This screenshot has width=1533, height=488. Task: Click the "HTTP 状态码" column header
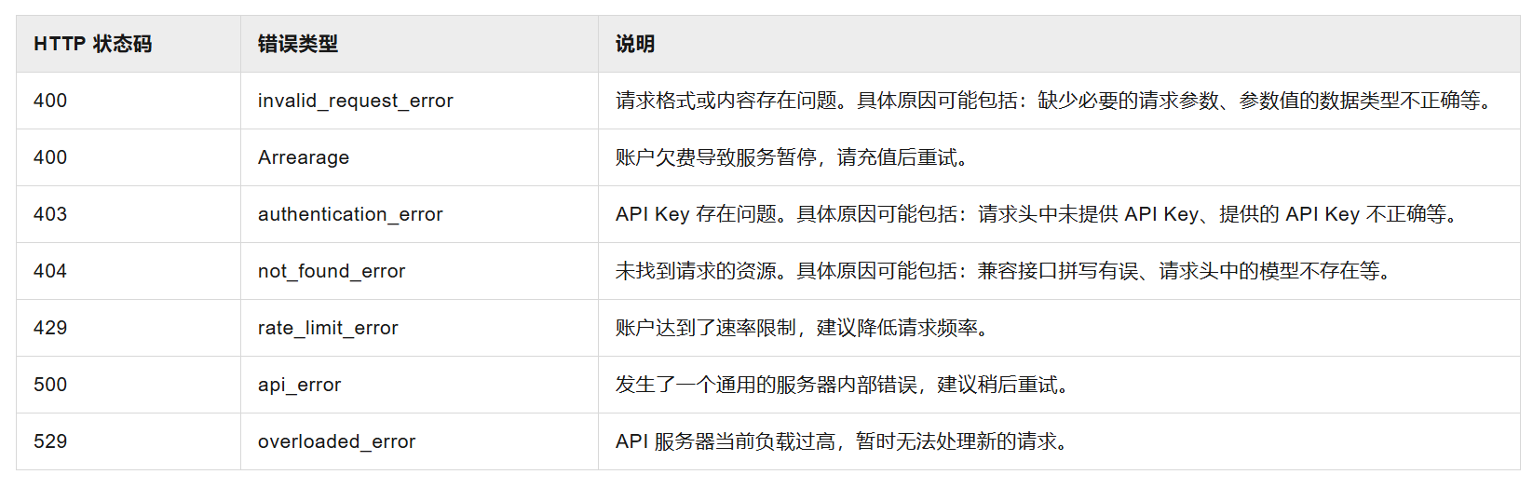(x=92, y=44)
